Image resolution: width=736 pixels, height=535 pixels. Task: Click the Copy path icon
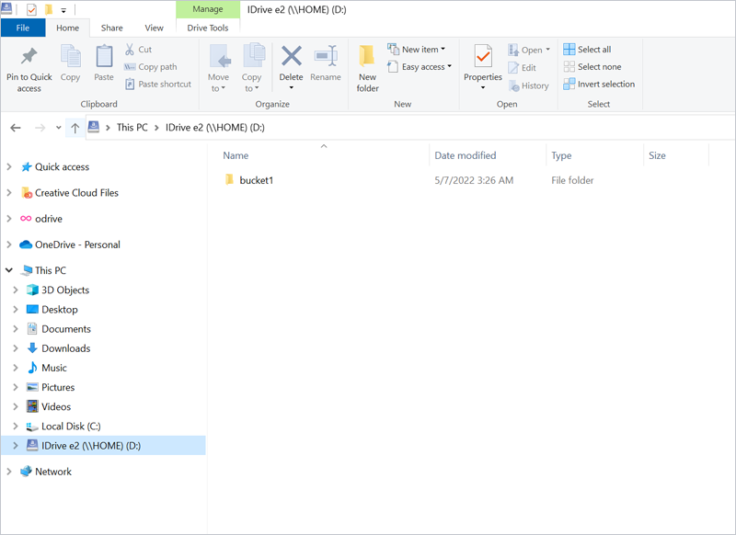pyautogui.click(x=130, y=67)
